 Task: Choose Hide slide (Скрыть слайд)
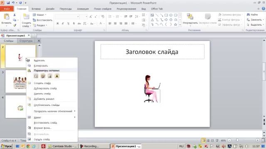52,139
